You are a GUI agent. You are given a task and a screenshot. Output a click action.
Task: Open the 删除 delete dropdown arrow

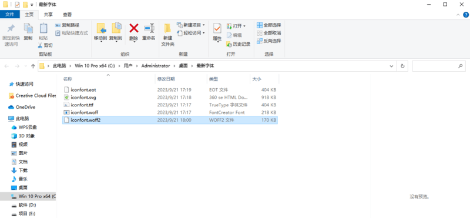click(134, 42)
